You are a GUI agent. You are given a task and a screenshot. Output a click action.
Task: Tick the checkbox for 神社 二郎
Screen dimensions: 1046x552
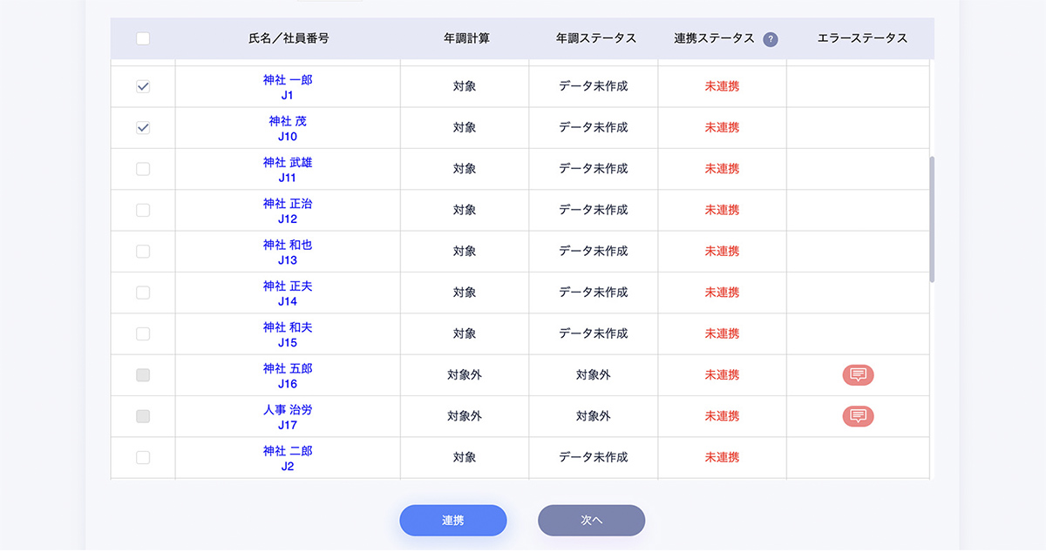(x=143, y=458)
